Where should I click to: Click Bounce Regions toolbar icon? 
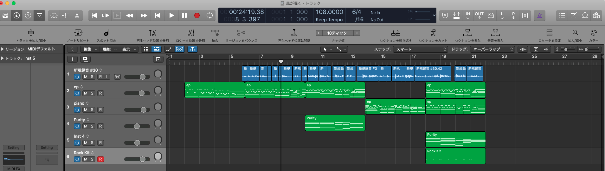tap(241, 33)
